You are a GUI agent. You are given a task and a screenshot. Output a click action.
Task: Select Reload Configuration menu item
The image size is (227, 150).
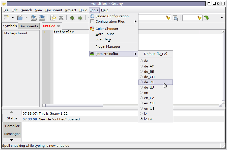pos(114,16)
